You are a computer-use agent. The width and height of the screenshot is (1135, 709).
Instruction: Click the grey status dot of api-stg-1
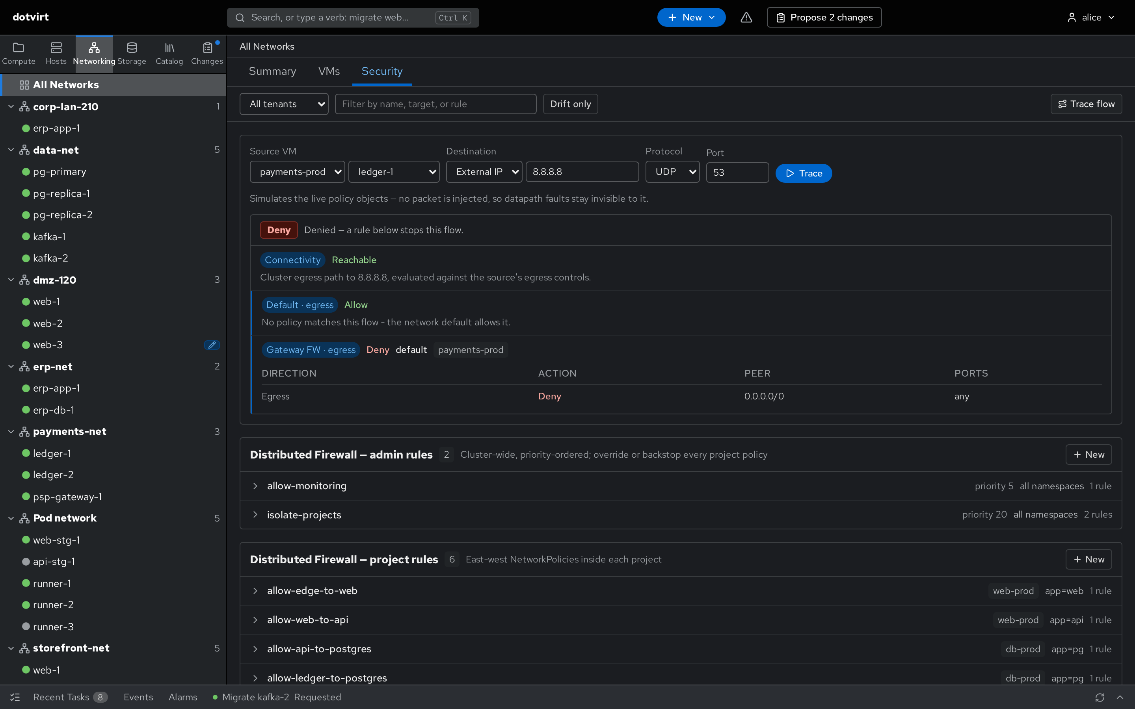click(26, 561)
